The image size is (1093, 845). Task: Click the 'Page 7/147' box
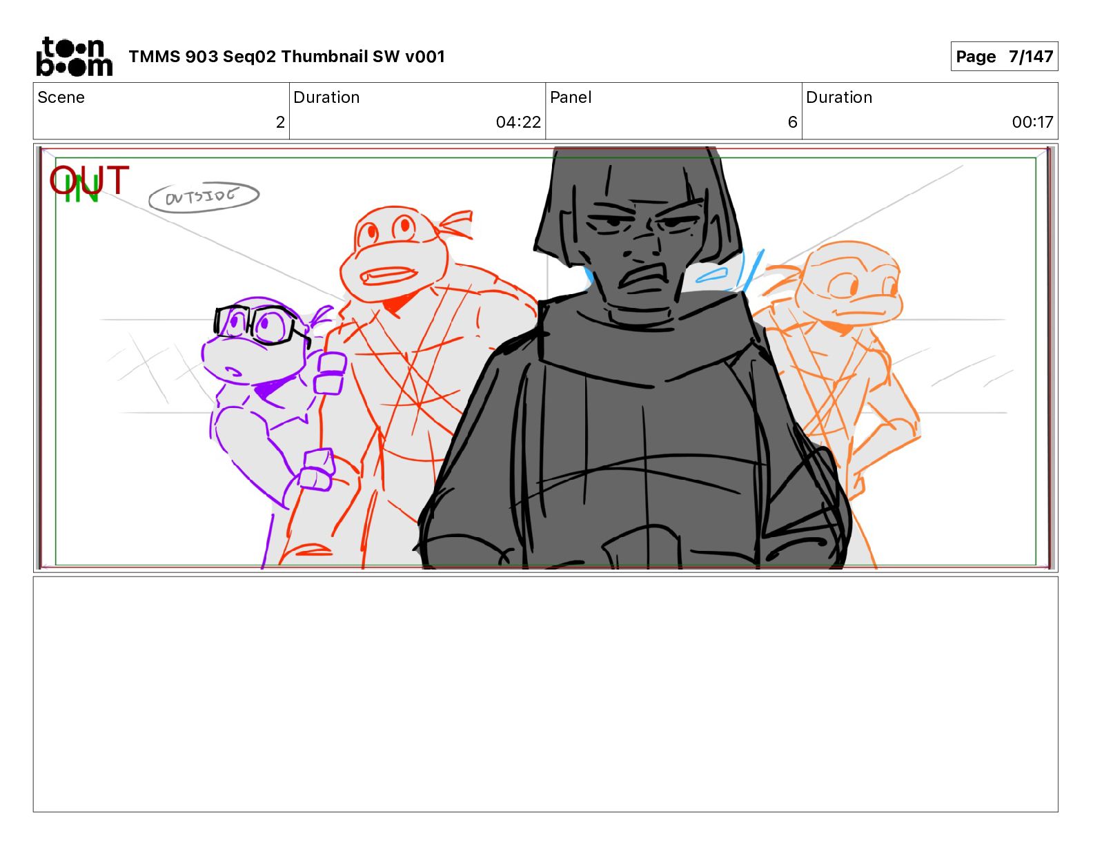pyautogui.click(x=1004, y=57)
